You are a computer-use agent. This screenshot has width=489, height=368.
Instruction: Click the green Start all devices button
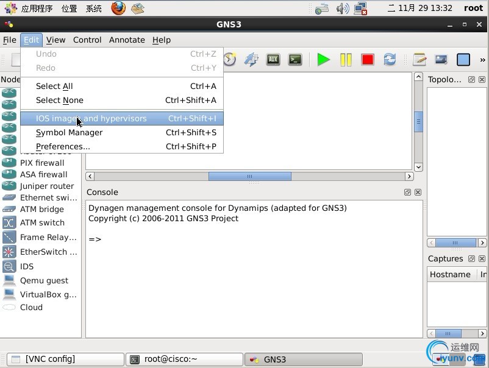[323, 60]
